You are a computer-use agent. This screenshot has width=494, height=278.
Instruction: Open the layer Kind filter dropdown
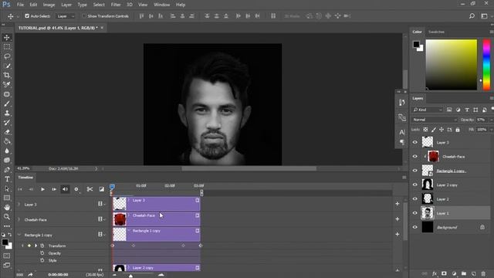pos(428,110)
